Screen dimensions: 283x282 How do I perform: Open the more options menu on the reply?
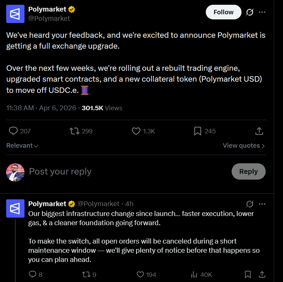[262, 204]
